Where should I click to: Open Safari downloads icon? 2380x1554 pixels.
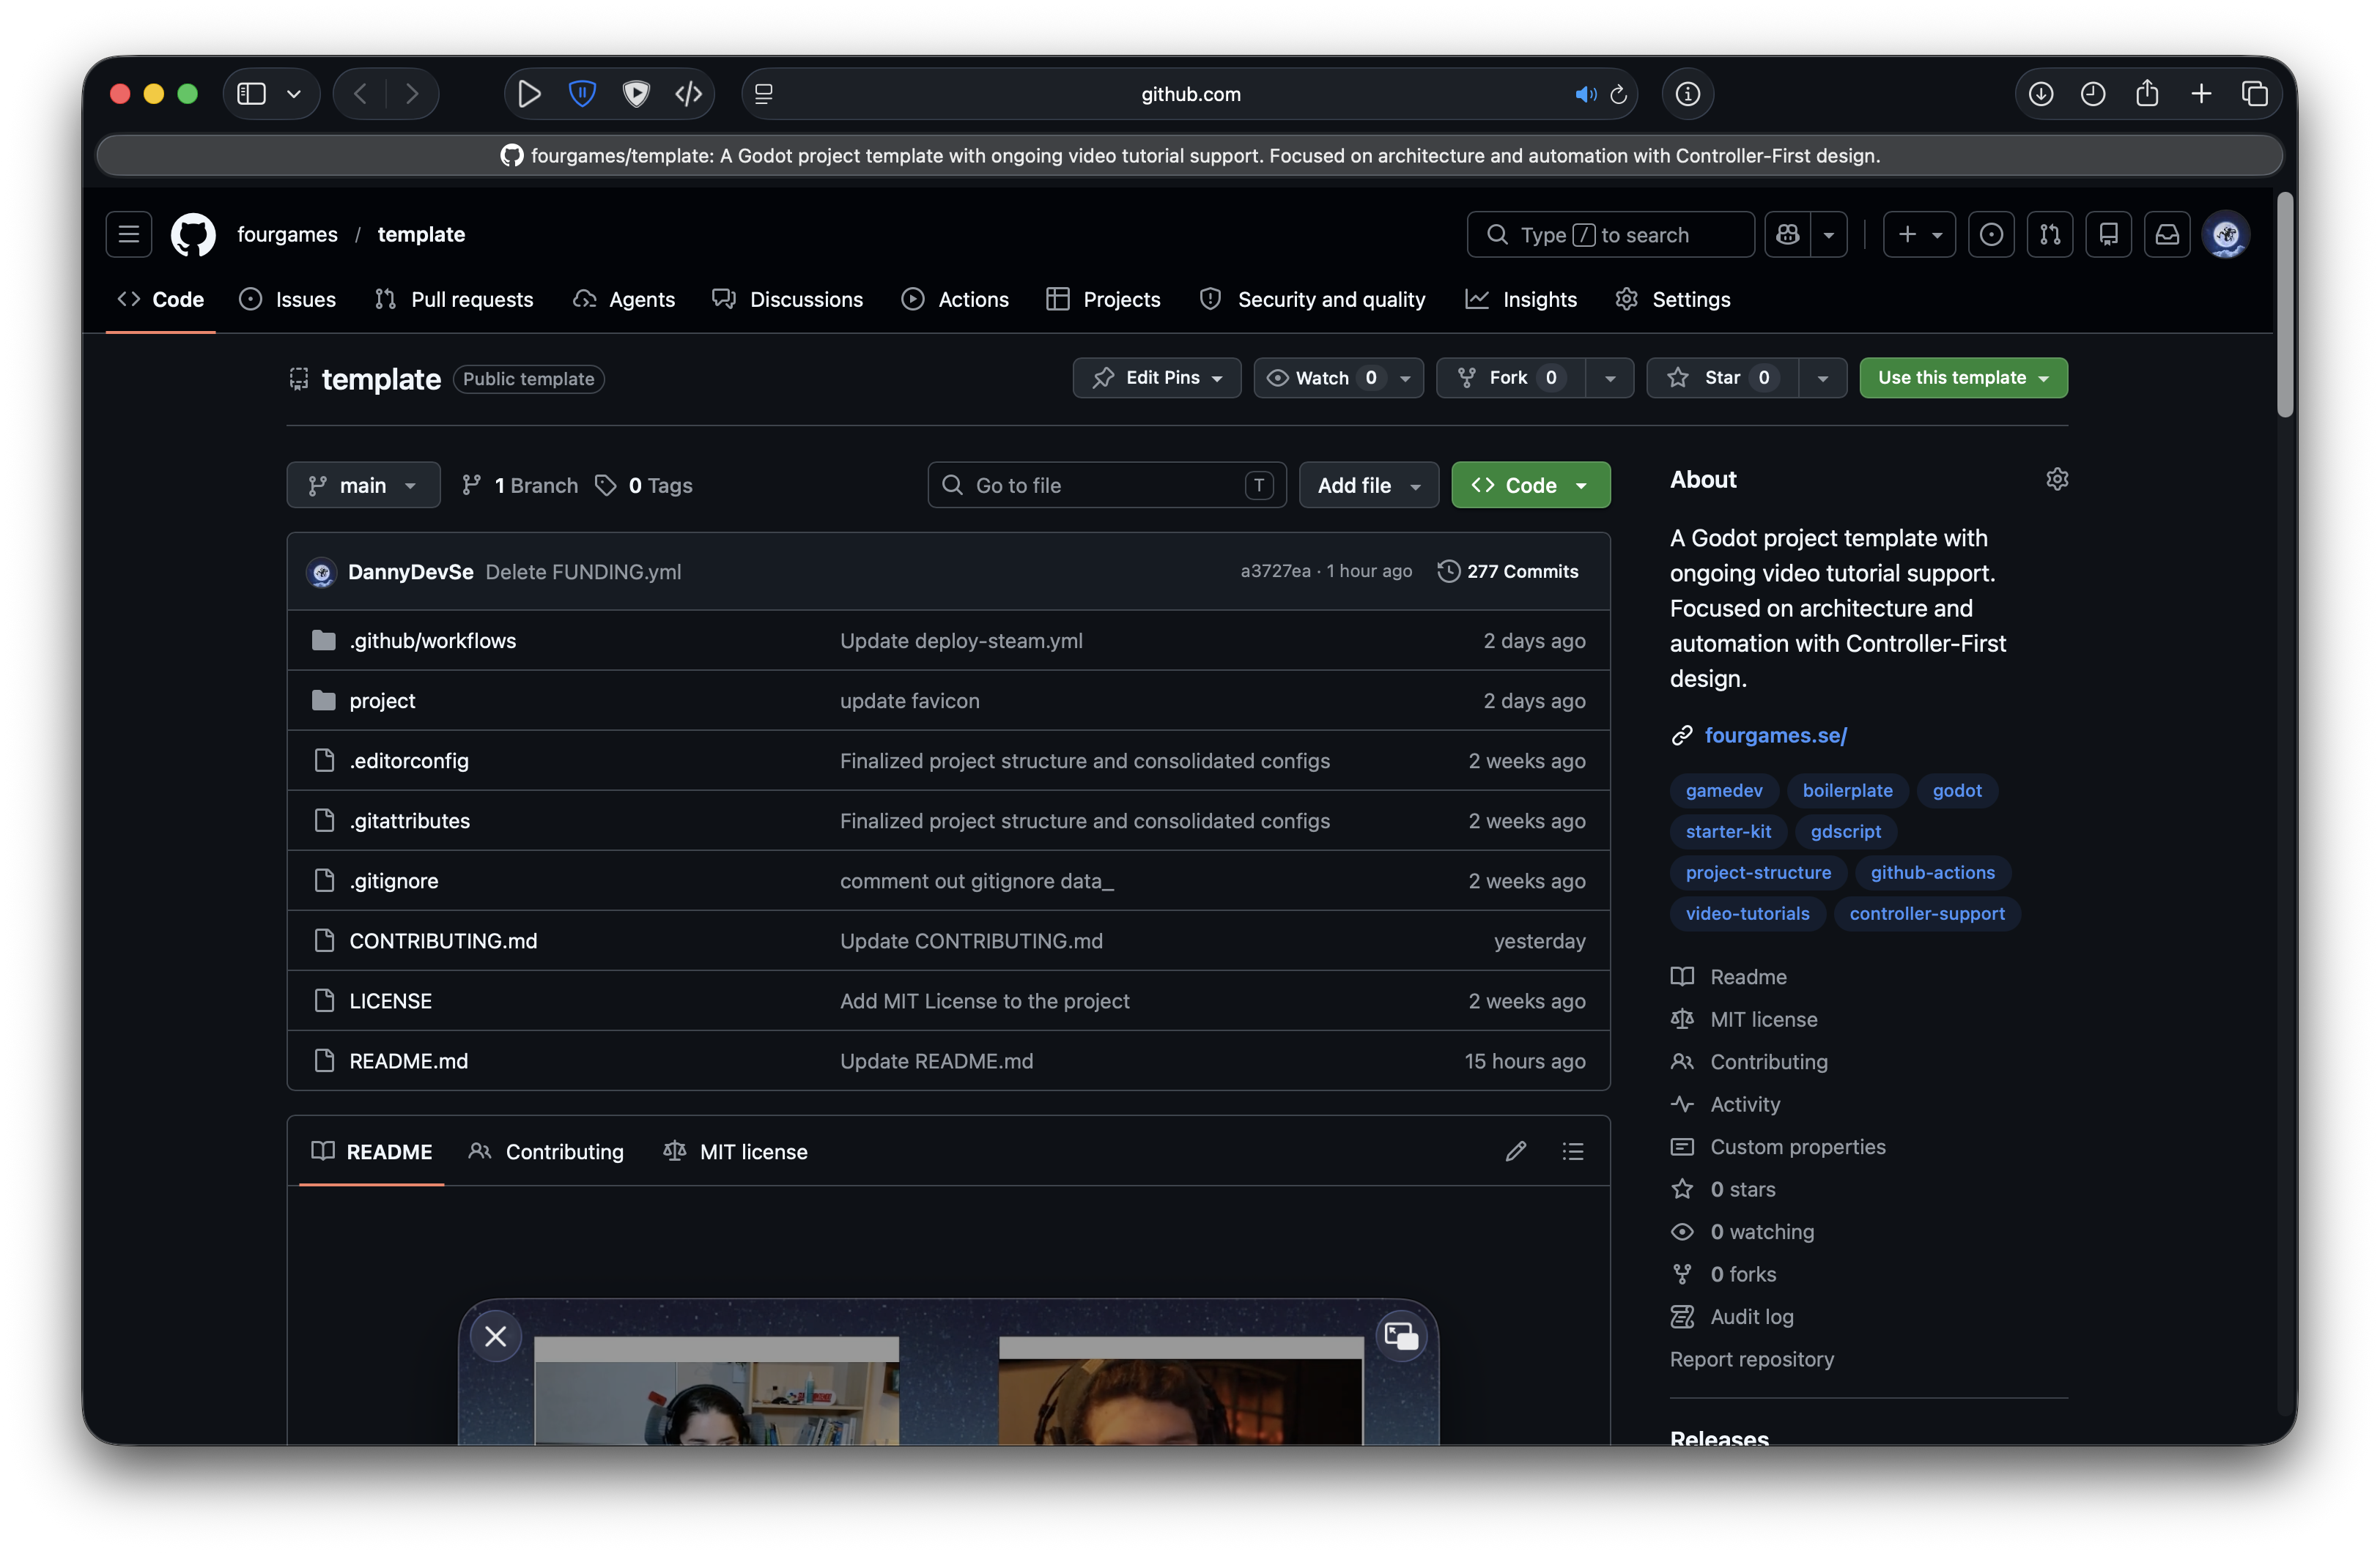2041,94
